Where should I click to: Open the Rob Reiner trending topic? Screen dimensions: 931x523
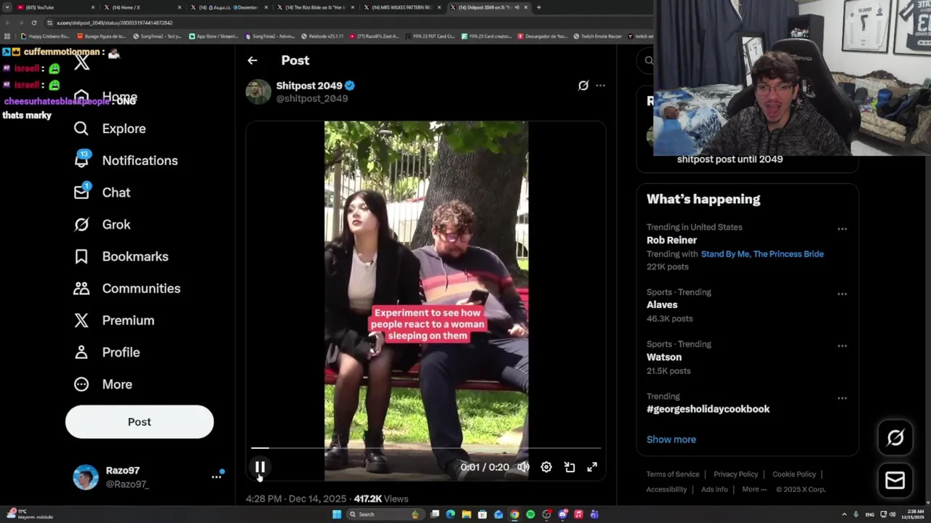[x=671, y=240]
